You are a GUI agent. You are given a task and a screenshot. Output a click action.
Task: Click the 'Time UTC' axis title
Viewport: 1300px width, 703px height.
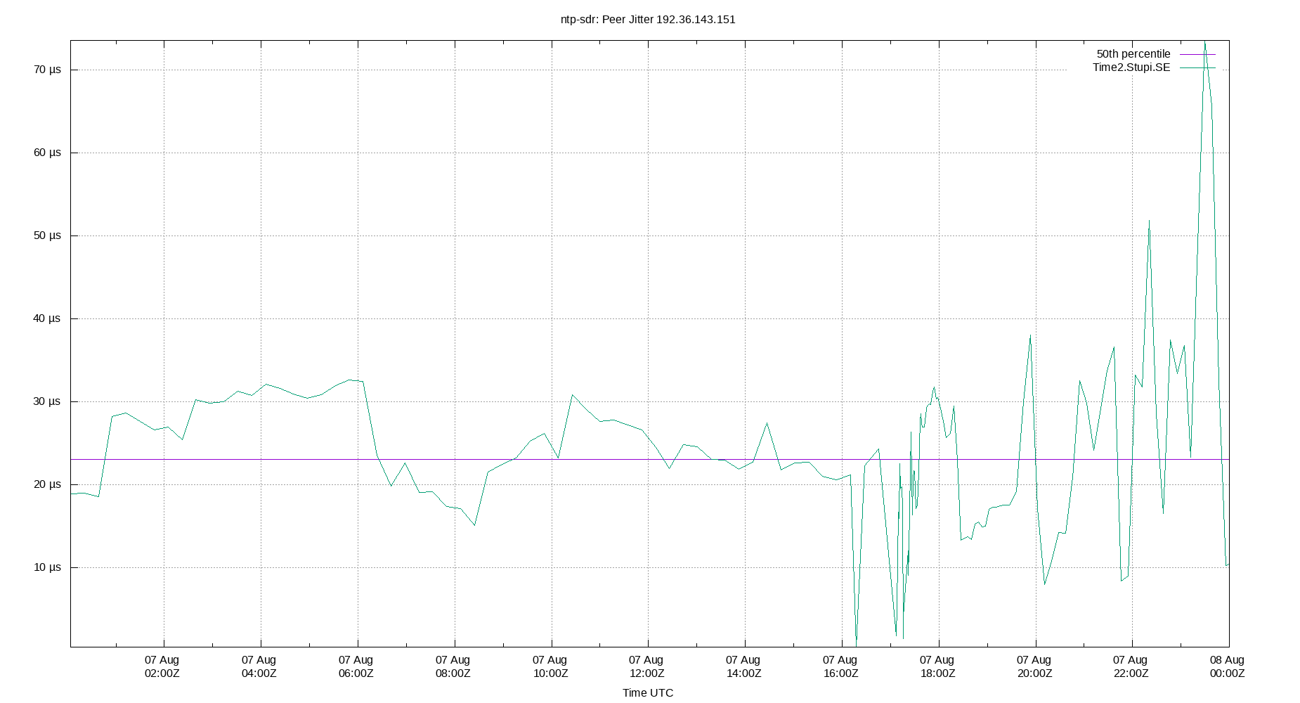tap(648, 693)
